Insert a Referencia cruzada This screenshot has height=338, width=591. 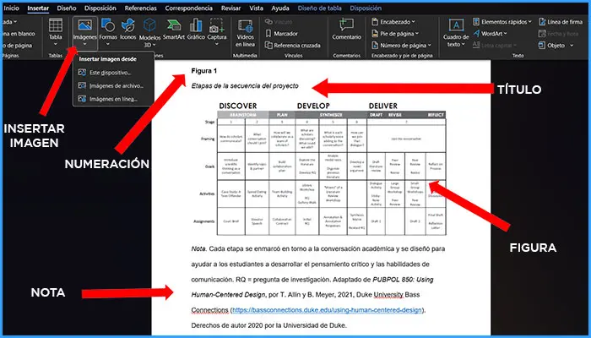click(x=292, y=46)
